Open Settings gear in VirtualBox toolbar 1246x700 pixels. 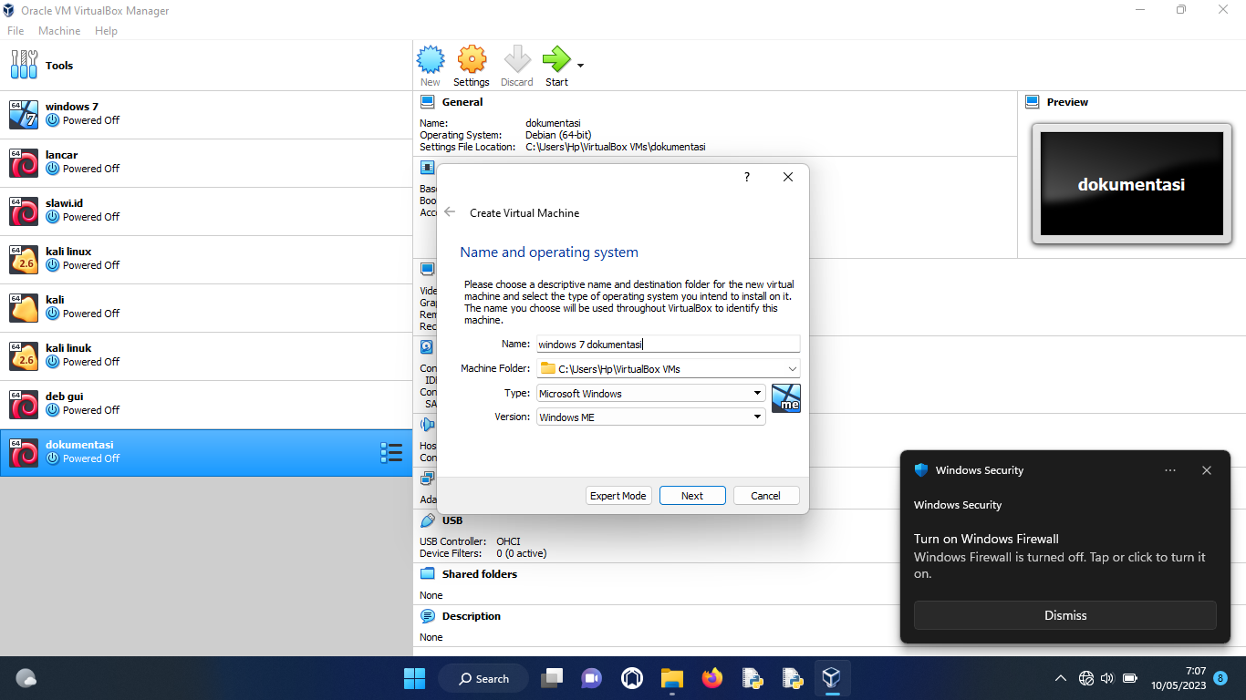pyautogui.click(x=471, y=60)
